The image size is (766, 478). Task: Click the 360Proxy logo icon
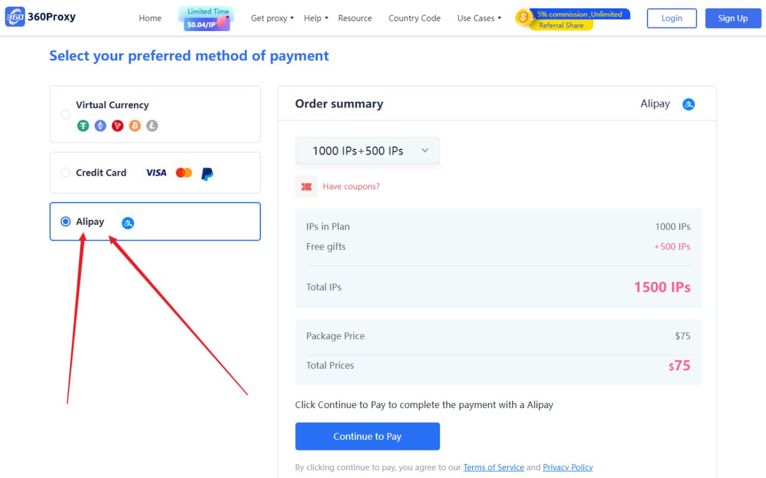tap(15, 17)
